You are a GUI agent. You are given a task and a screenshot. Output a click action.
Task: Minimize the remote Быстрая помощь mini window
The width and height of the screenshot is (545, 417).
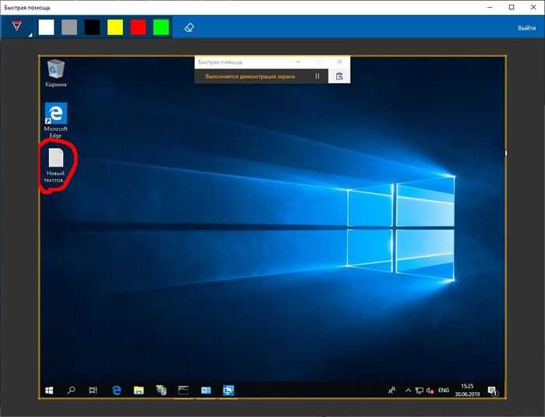pos(298,61)
